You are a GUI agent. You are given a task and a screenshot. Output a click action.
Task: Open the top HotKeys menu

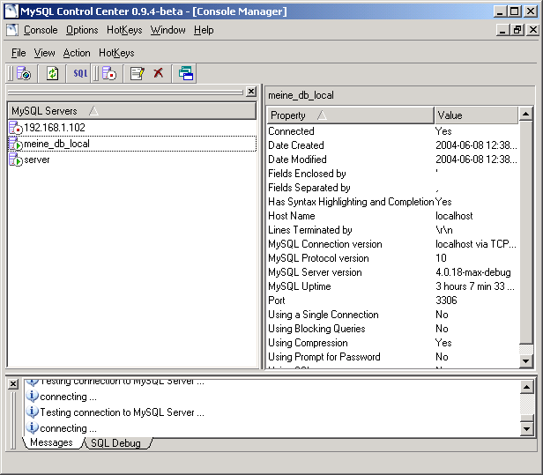pos(124,30)
